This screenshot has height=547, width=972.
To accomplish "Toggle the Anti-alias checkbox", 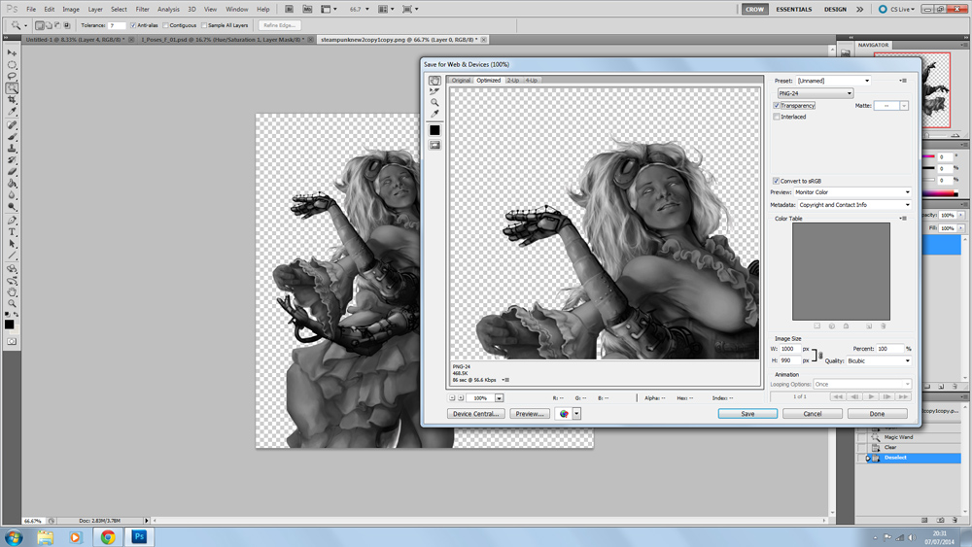I will coord(132,25).
